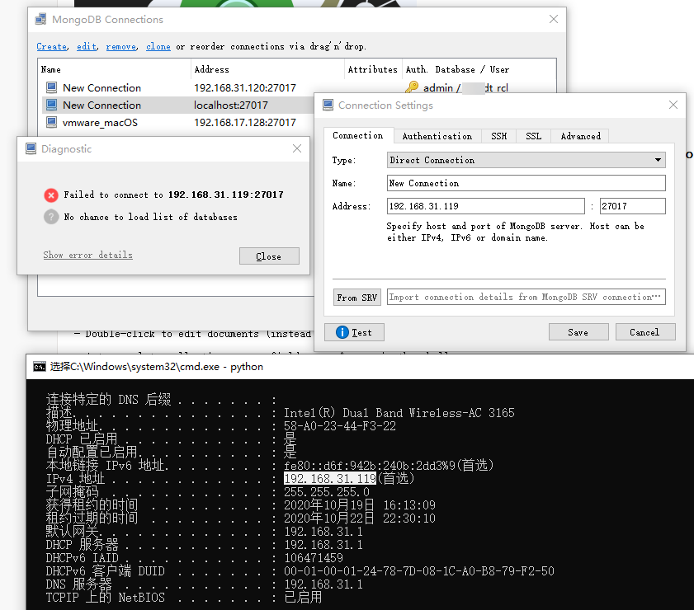Click the Auth. Database / User column header

click(x=457, y=69)
